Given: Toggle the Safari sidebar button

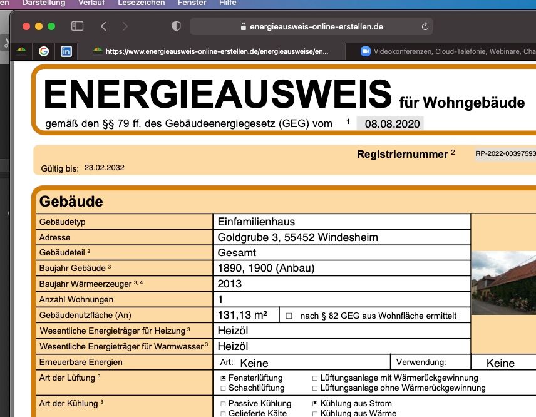Looking at the screenshot, I should [77, 26].
